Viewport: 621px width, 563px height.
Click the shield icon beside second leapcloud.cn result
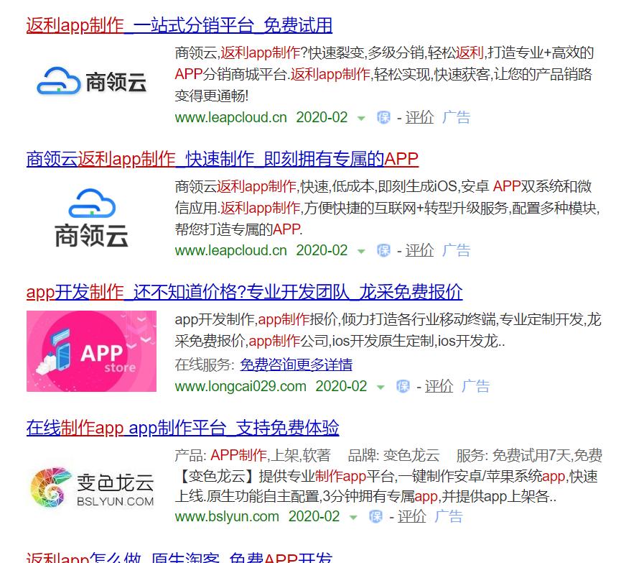tap(383, 251)
